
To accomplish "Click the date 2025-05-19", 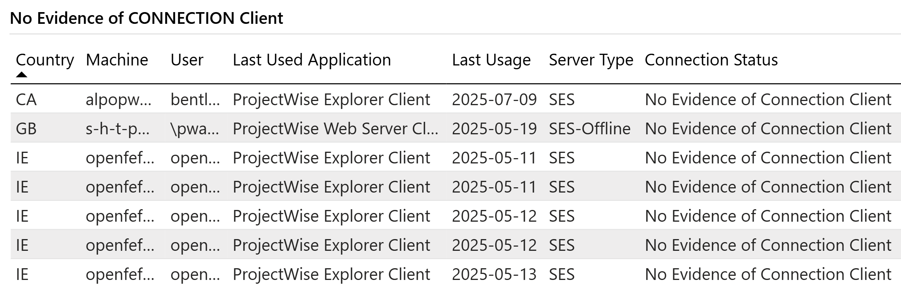I will pyautogui.click(x=494, y=129).
